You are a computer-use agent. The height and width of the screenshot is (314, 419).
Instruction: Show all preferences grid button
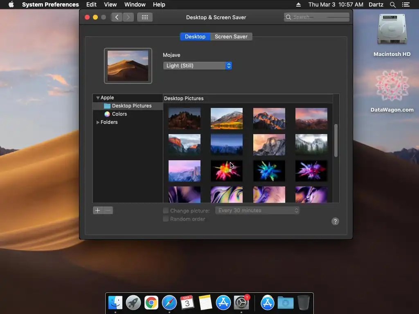(x=145, y=17)
